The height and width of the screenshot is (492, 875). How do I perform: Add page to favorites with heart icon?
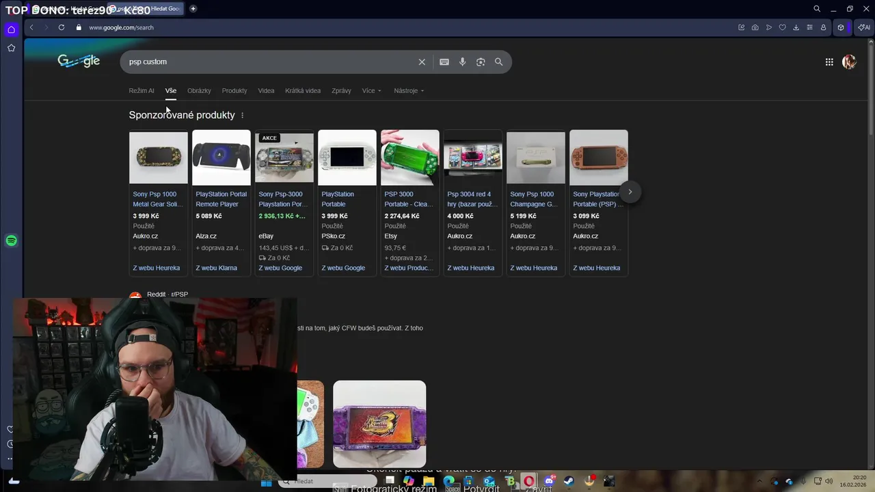[782, 27]
